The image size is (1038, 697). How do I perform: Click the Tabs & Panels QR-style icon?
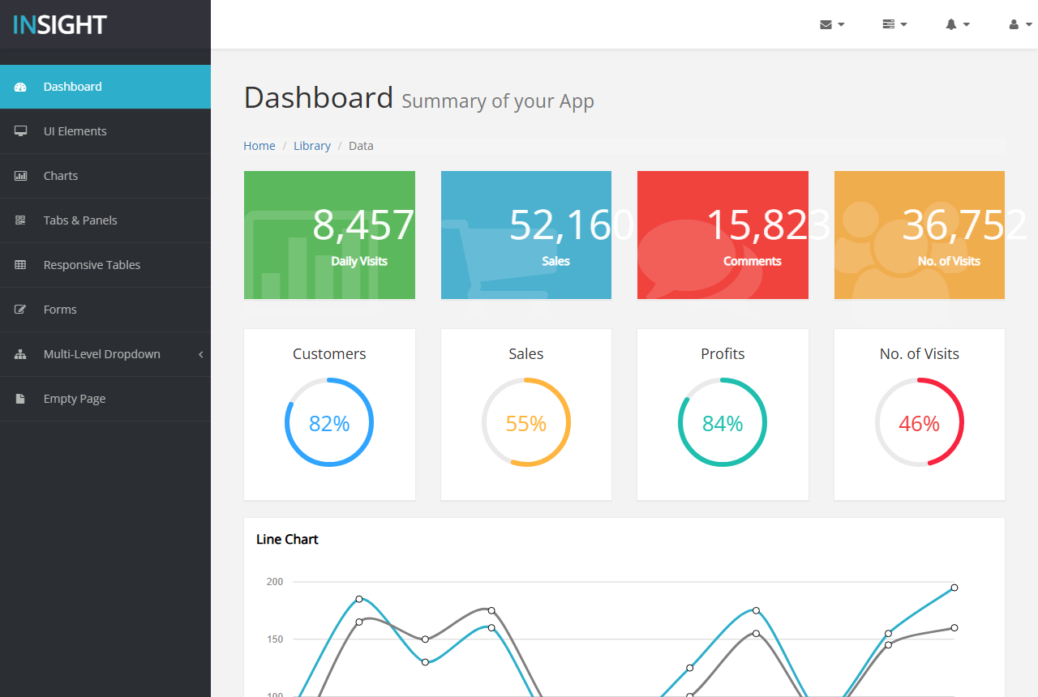tap(21, 220)
